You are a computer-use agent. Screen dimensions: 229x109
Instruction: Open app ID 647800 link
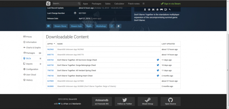pyautogui.click(x=50, y=81)
